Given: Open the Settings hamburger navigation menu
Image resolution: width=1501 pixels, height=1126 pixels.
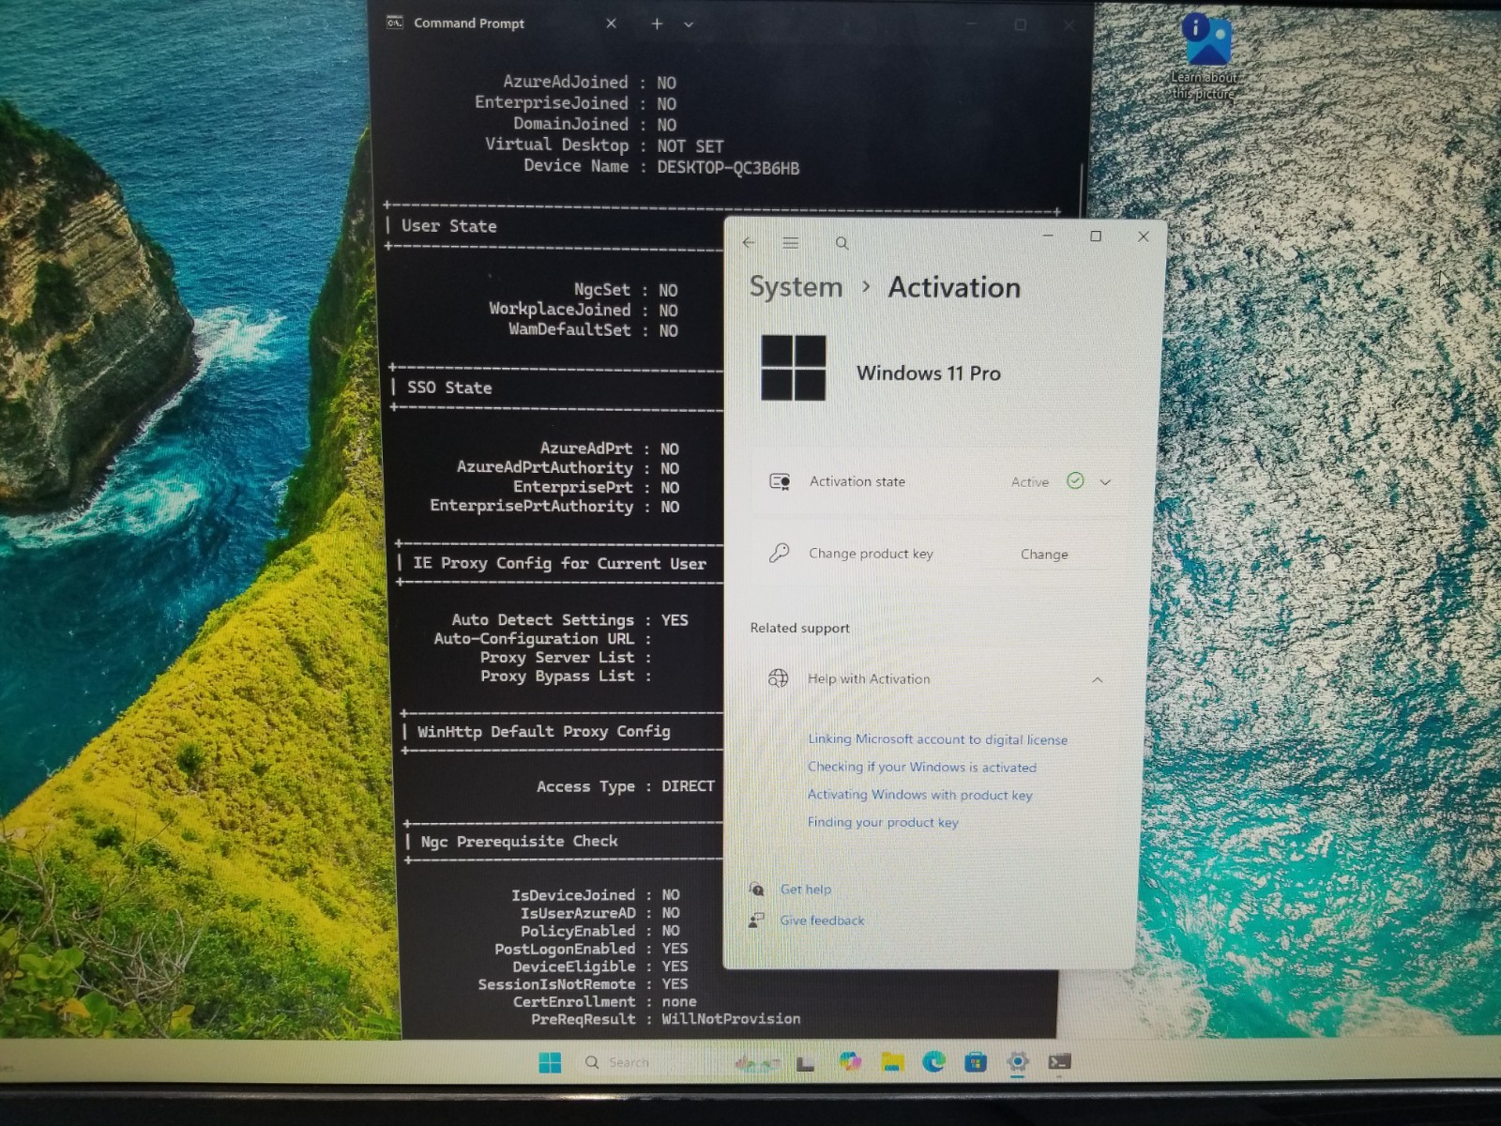Looking at the screenshot, I should pos(791,242).
